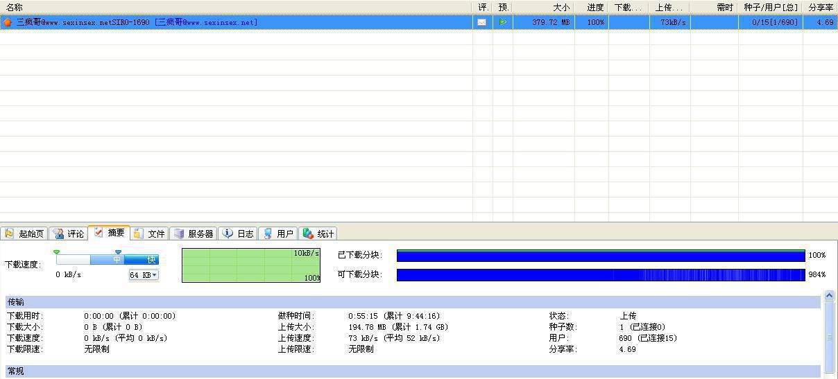The image size is (838, 379).
Task: Click the 984% availability percentage
Action: pyautogui.click(x=816, y=275)
